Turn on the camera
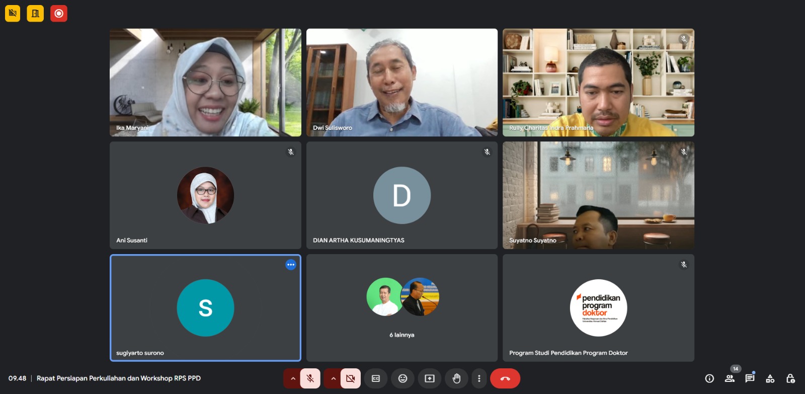Viewport: 805px width, 394px height. pyautogui.click(x=351, y=378)
